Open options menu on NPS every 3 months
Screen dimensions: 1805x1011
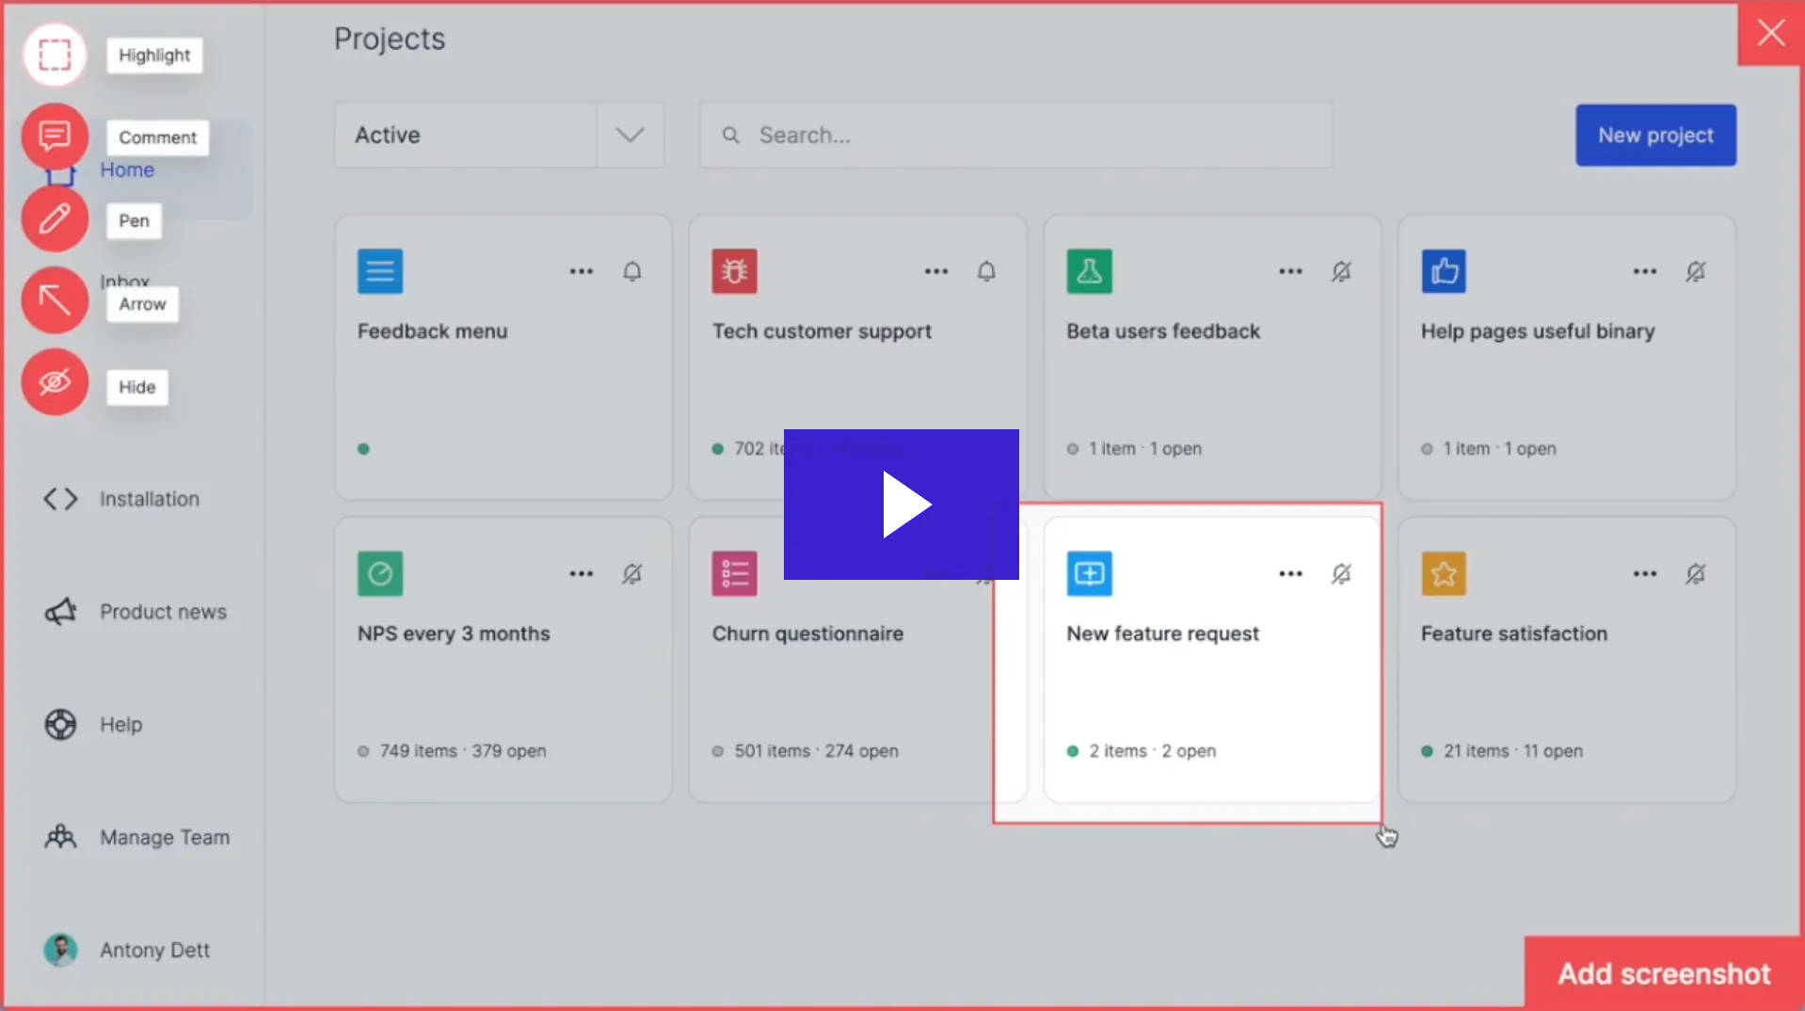pyautogui.click(x=581, y=574)
